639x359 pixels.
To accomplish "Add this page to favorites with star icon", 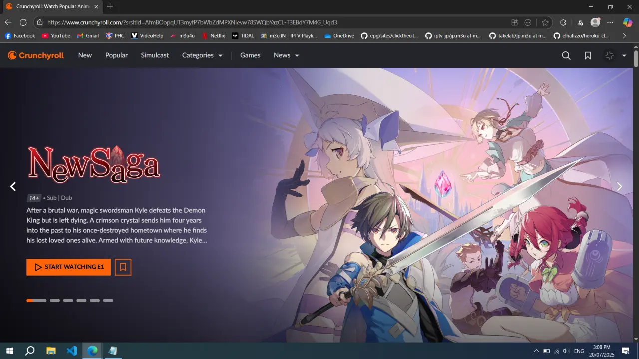I will point(545,22).
